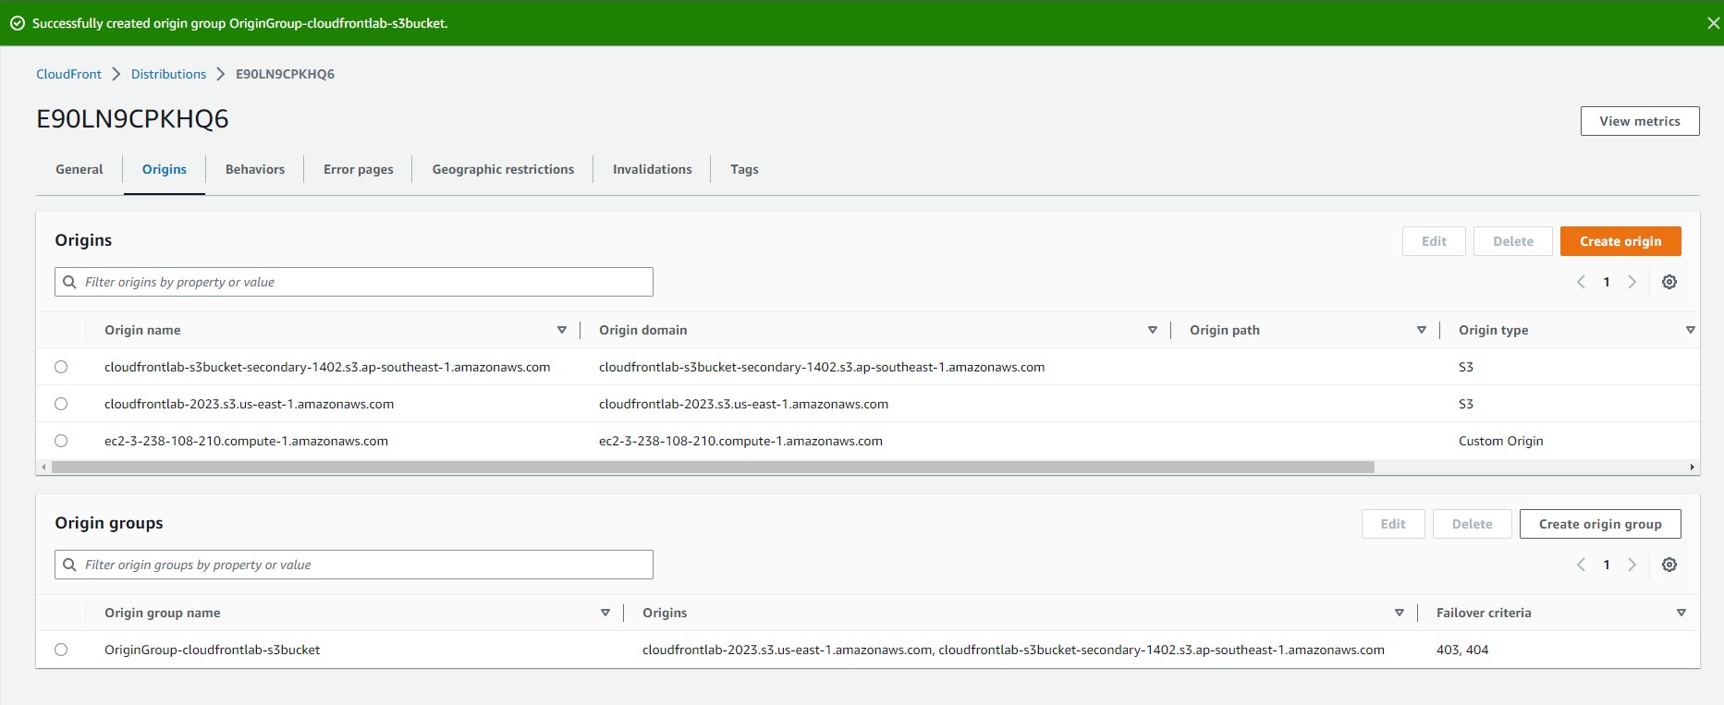
Task: Open the Invalidations tab
Action: pyautogui.click(x=652, y=169)
